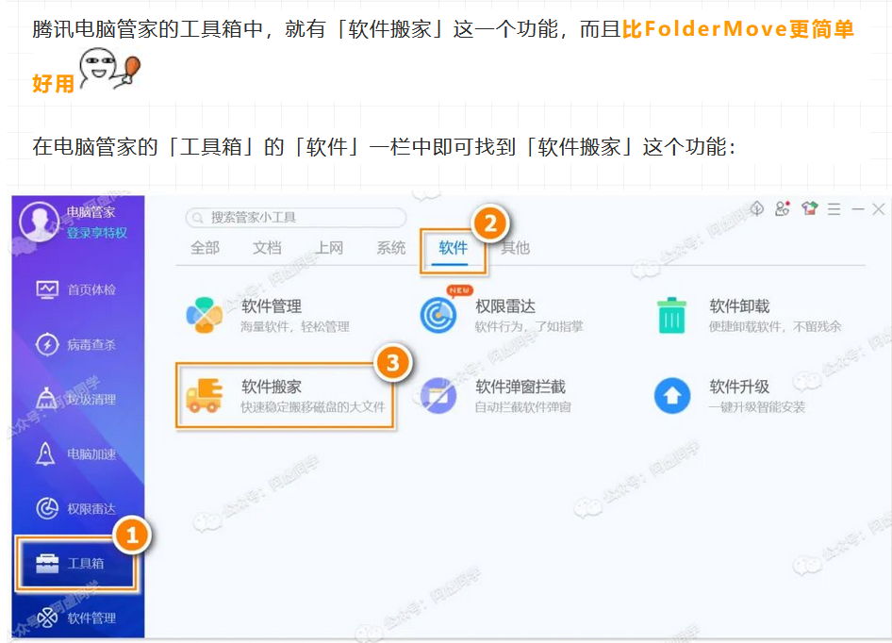
Task: Click the 软件弹窗拦截 blocker icon
Action: pyautogui.click(x=438, y=395)
